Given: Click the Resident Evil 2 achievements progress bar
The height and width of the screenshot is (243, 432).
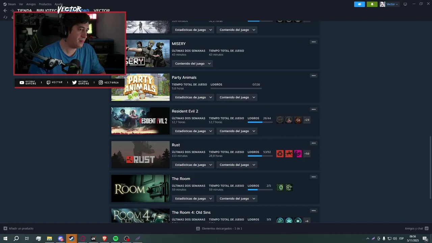Looking at the screenshot, I should 260,122.
